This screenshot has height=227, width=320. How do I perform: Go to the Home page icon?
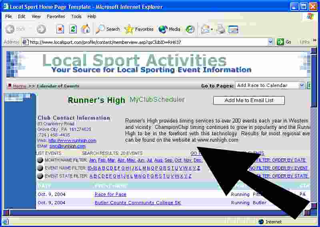point(86,29)
